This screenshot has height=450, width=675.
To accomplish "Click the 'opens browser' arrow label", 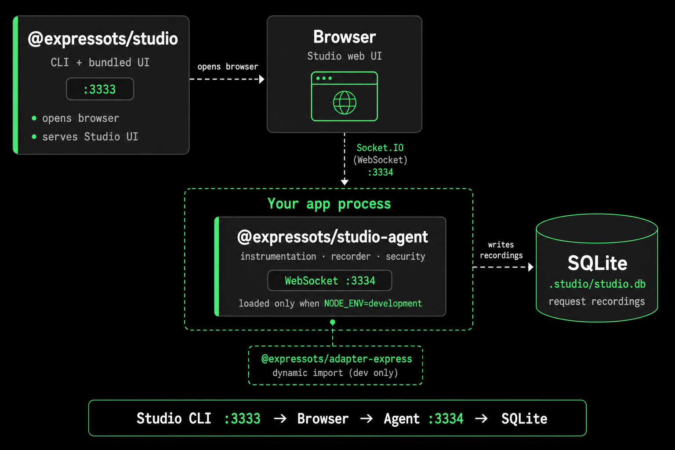I will click(228, 67).
